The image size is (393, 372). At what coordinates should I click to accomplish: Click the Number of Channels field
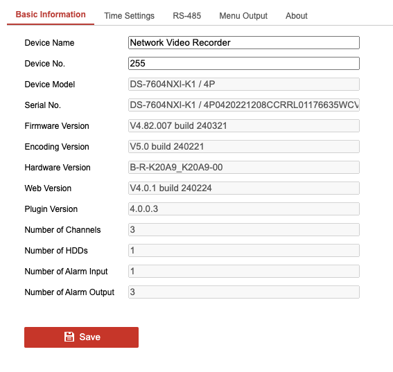(x=244, y=230)
